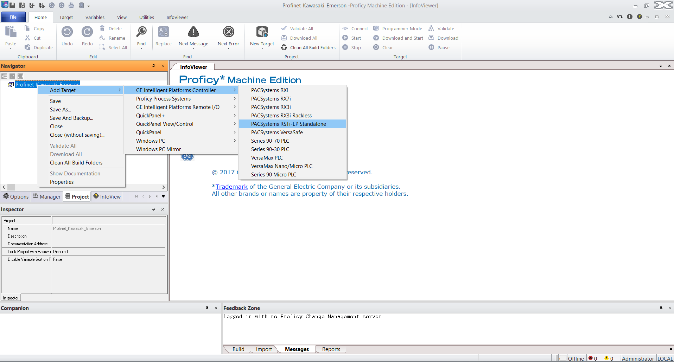
Task: Click the Replace icon
Action: [164, 32]
